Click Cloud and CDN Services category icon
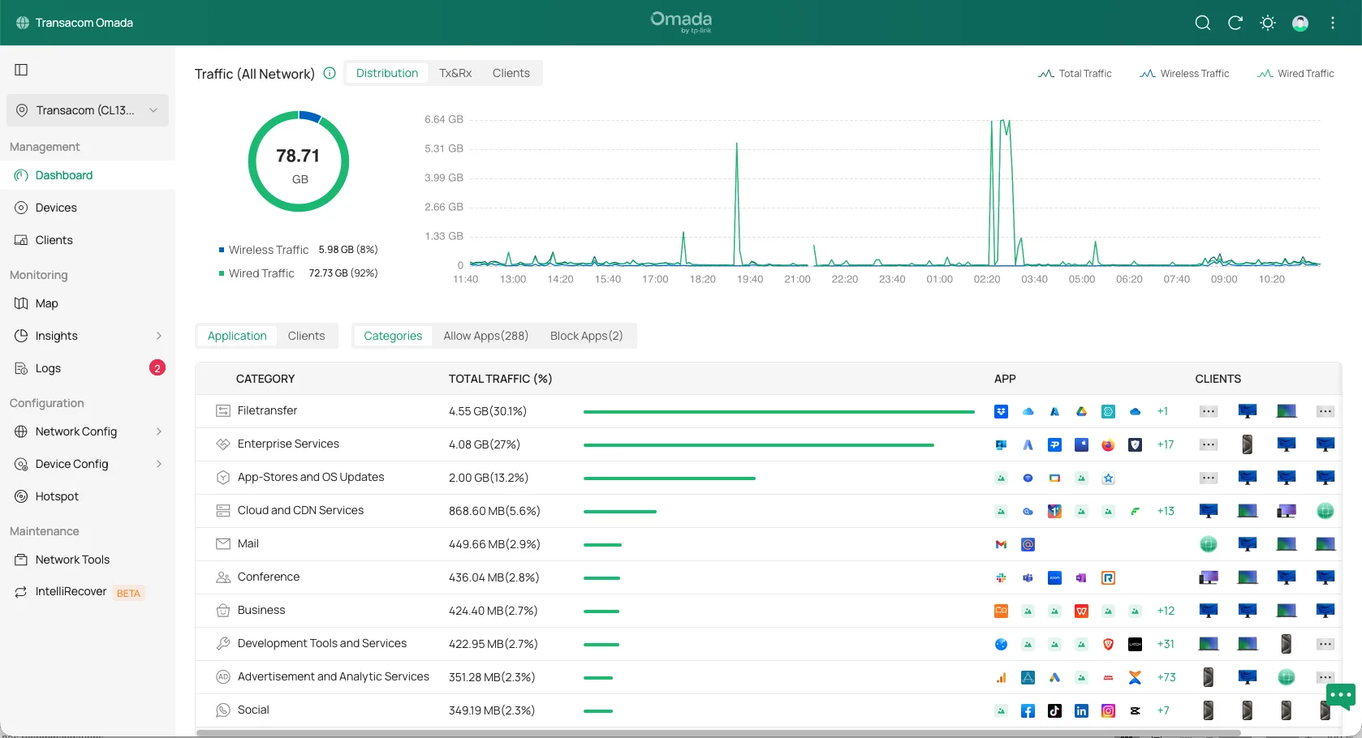 click(x=223, y=511)
